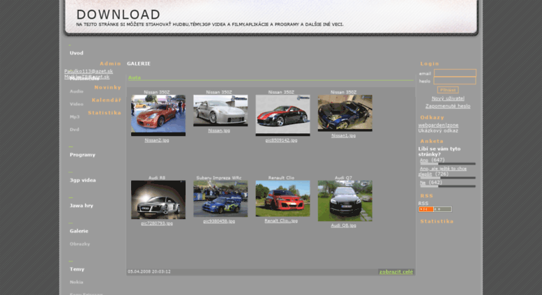The image size is (542, 295).
Task: Select the 'Audi Q7' caption
Action: (x=343, y=178)
